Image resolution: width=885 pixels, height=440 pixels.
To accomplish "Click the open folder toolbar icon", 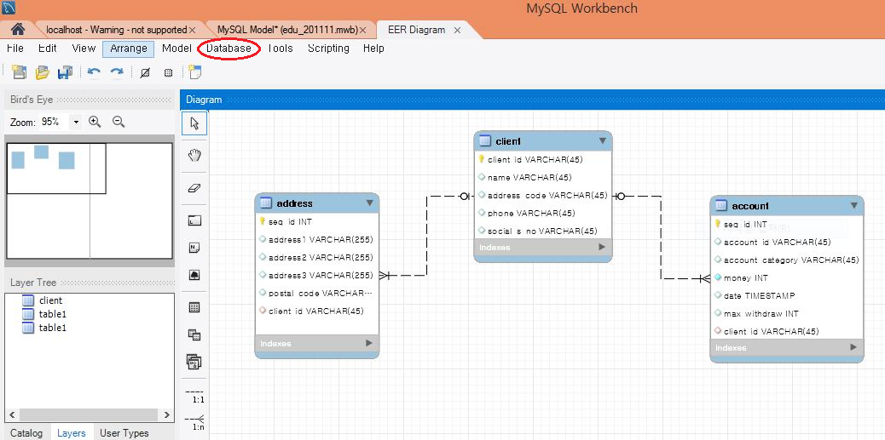I will (x=43, y=72).
